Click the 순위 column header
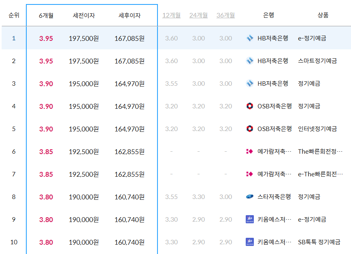 coord(14,15)
